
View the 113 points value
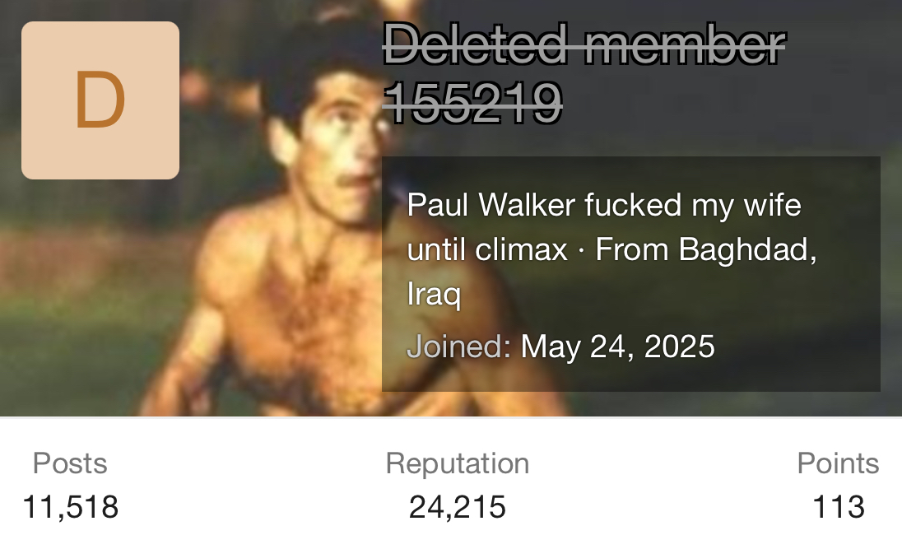[x=839, y=507]
